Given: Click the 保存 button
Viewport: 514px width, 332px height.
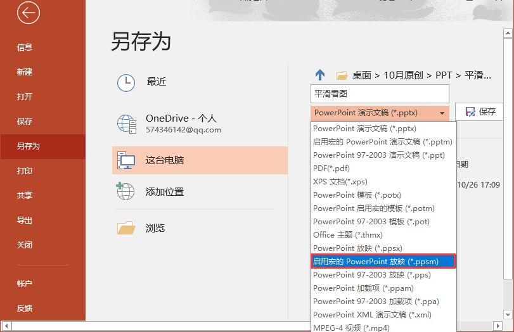Looking at the screenshot, I should tap(480, 112).
